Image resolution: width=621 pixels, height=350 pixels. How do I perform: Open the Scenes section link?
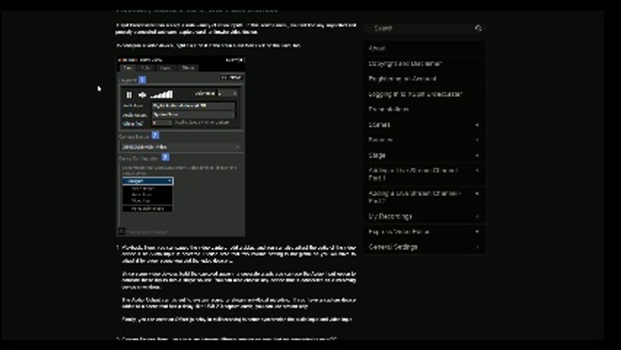[379, 124]
